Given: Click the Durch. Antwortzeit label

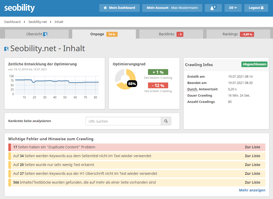Looking at the screenshot, I should click(202, 89).
